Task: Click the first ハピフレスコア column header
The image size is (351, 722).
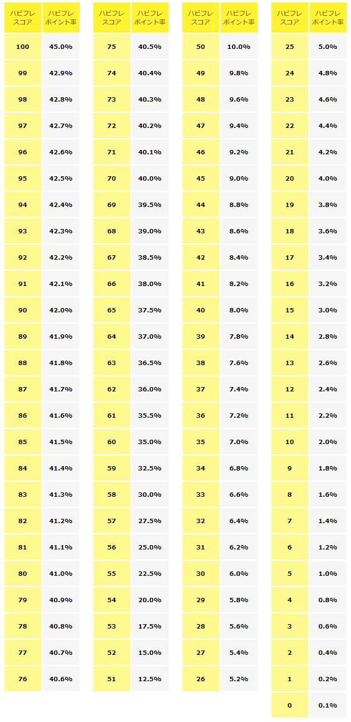Action: tap(23, 18)
